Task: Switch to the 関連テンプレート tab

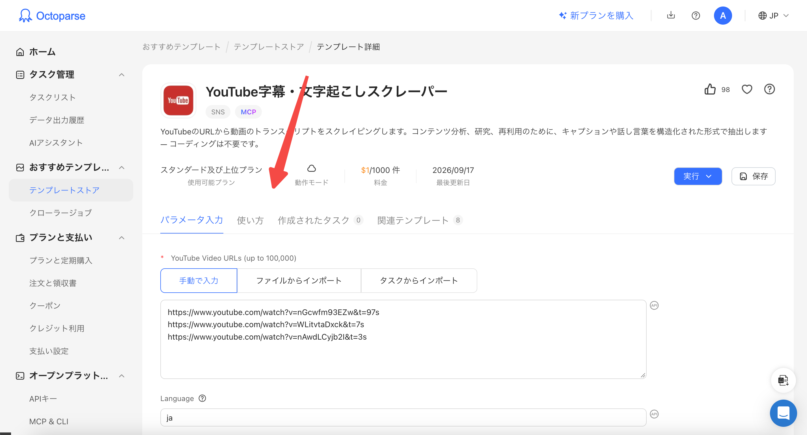Action: point(420,220)
